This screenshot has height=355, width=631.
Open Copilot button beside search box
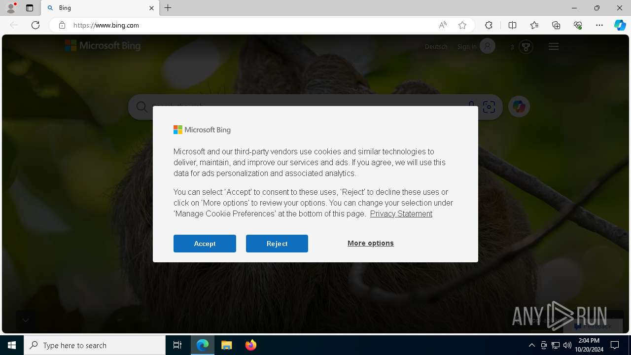[x=519, y=106]
